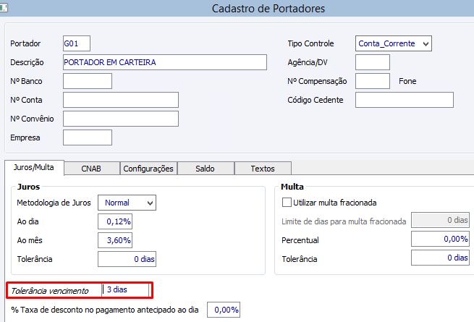Switch to Textos tab
This screenshot has height=322, width=474.
tap(263, 169)
